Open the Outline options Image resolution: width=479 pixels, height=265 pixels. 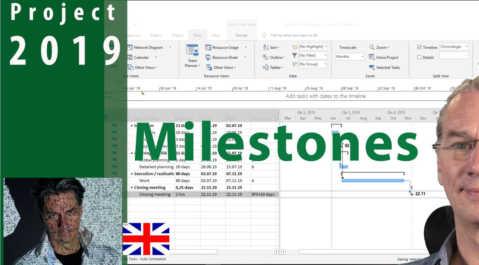(274, 57)
